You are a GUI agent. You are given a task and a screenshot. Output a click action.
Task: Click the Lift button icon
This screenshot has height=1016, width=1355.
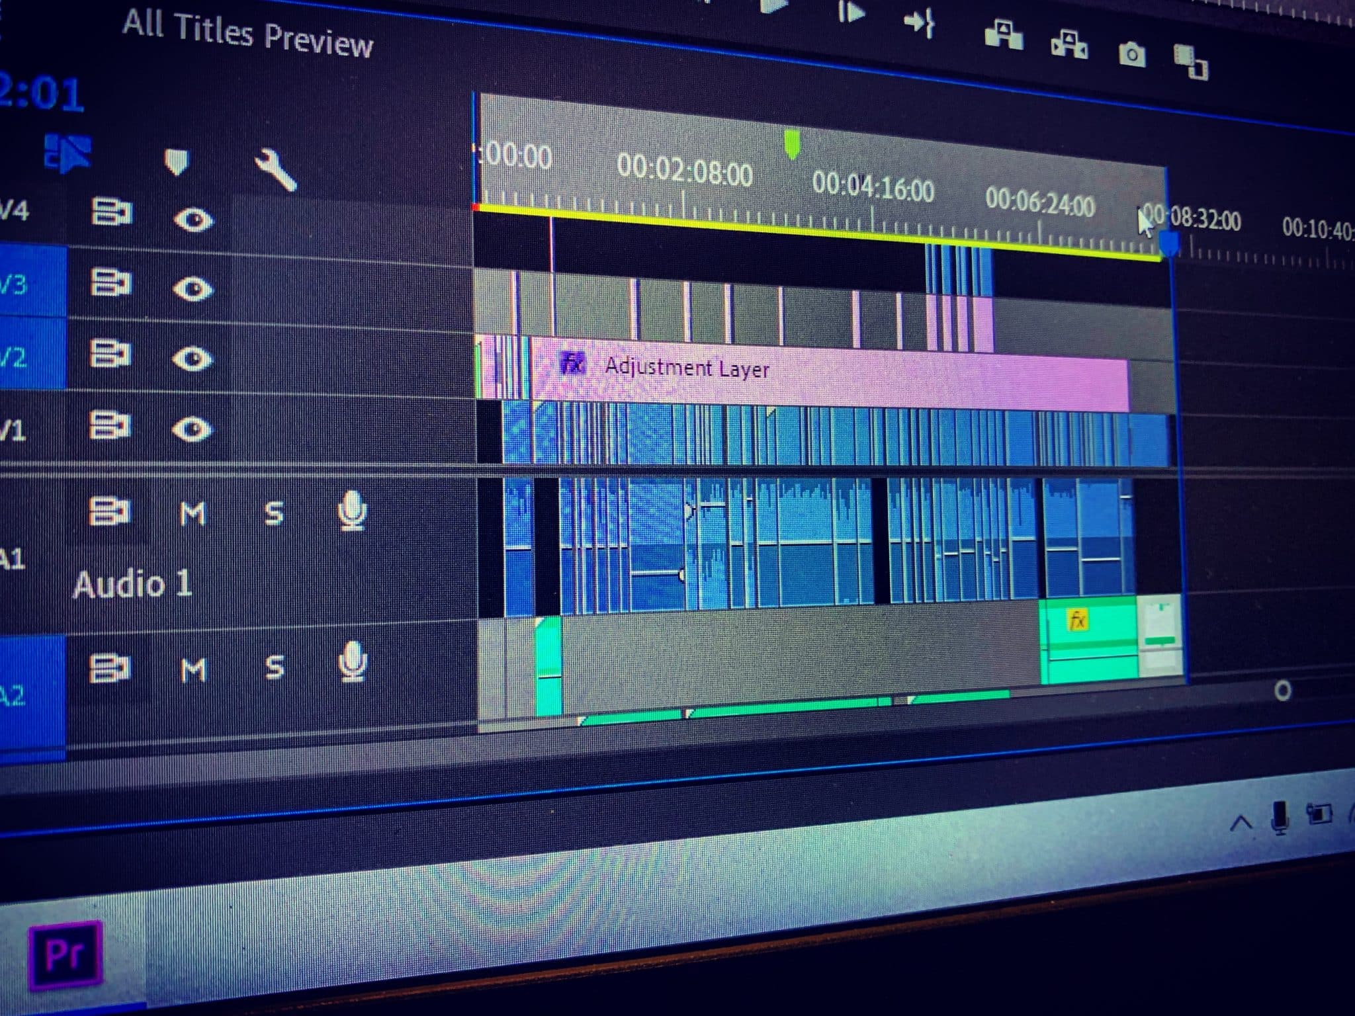coord(1003,35)
